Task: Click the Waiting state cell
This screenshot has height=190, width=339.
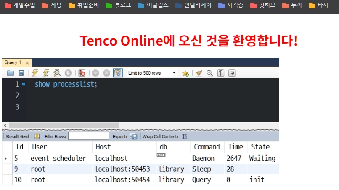Action: pos(262,158)
